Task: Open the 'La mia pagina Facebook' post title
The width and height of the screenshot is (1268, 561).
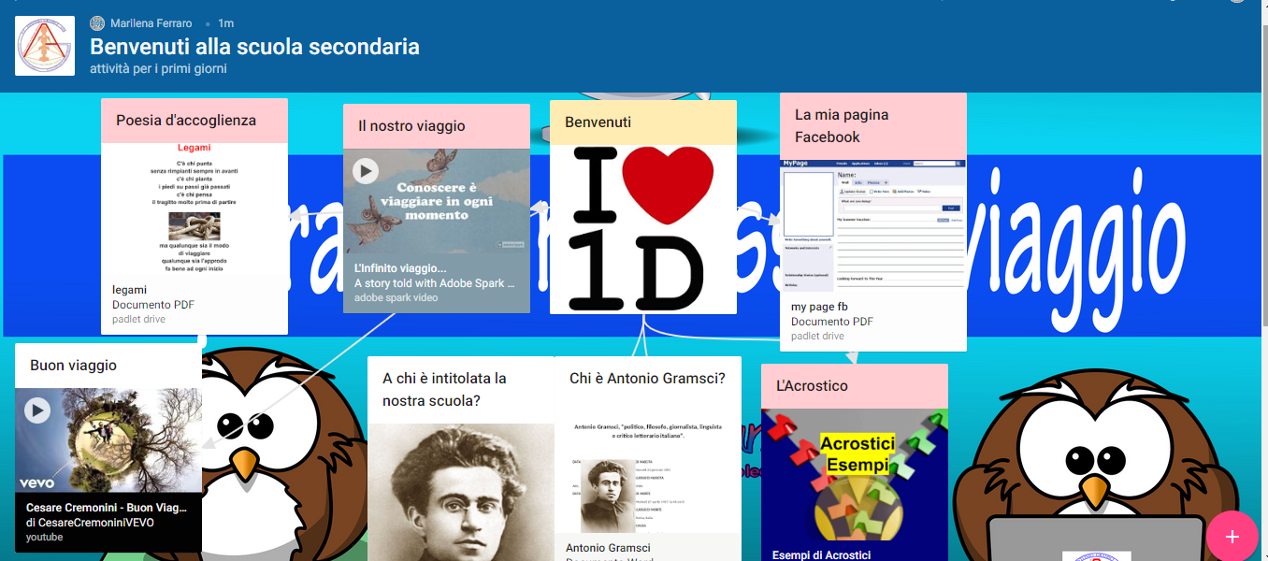Action: click(842, 125)
